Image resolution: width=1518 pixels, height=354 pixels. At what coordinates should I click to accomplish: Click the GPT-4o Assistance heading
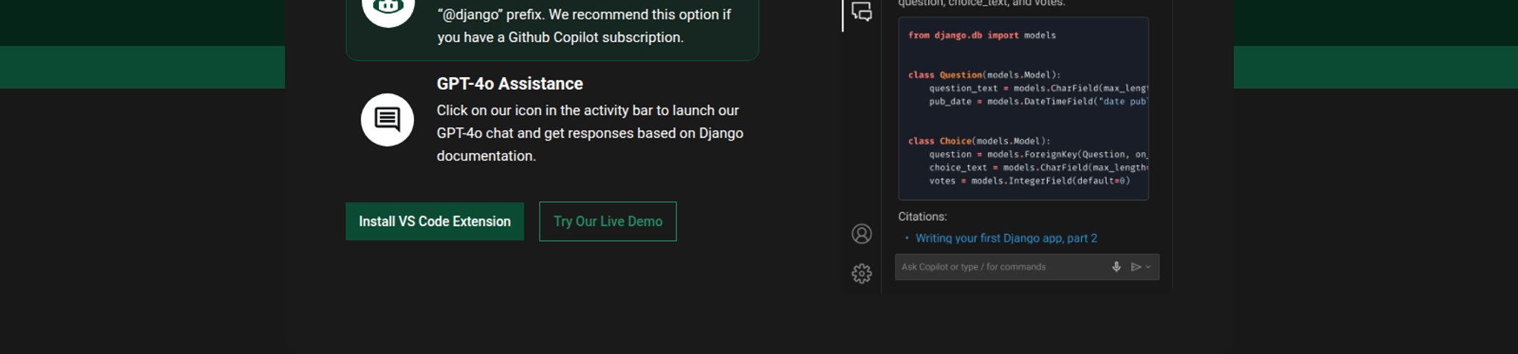(510, 84)
